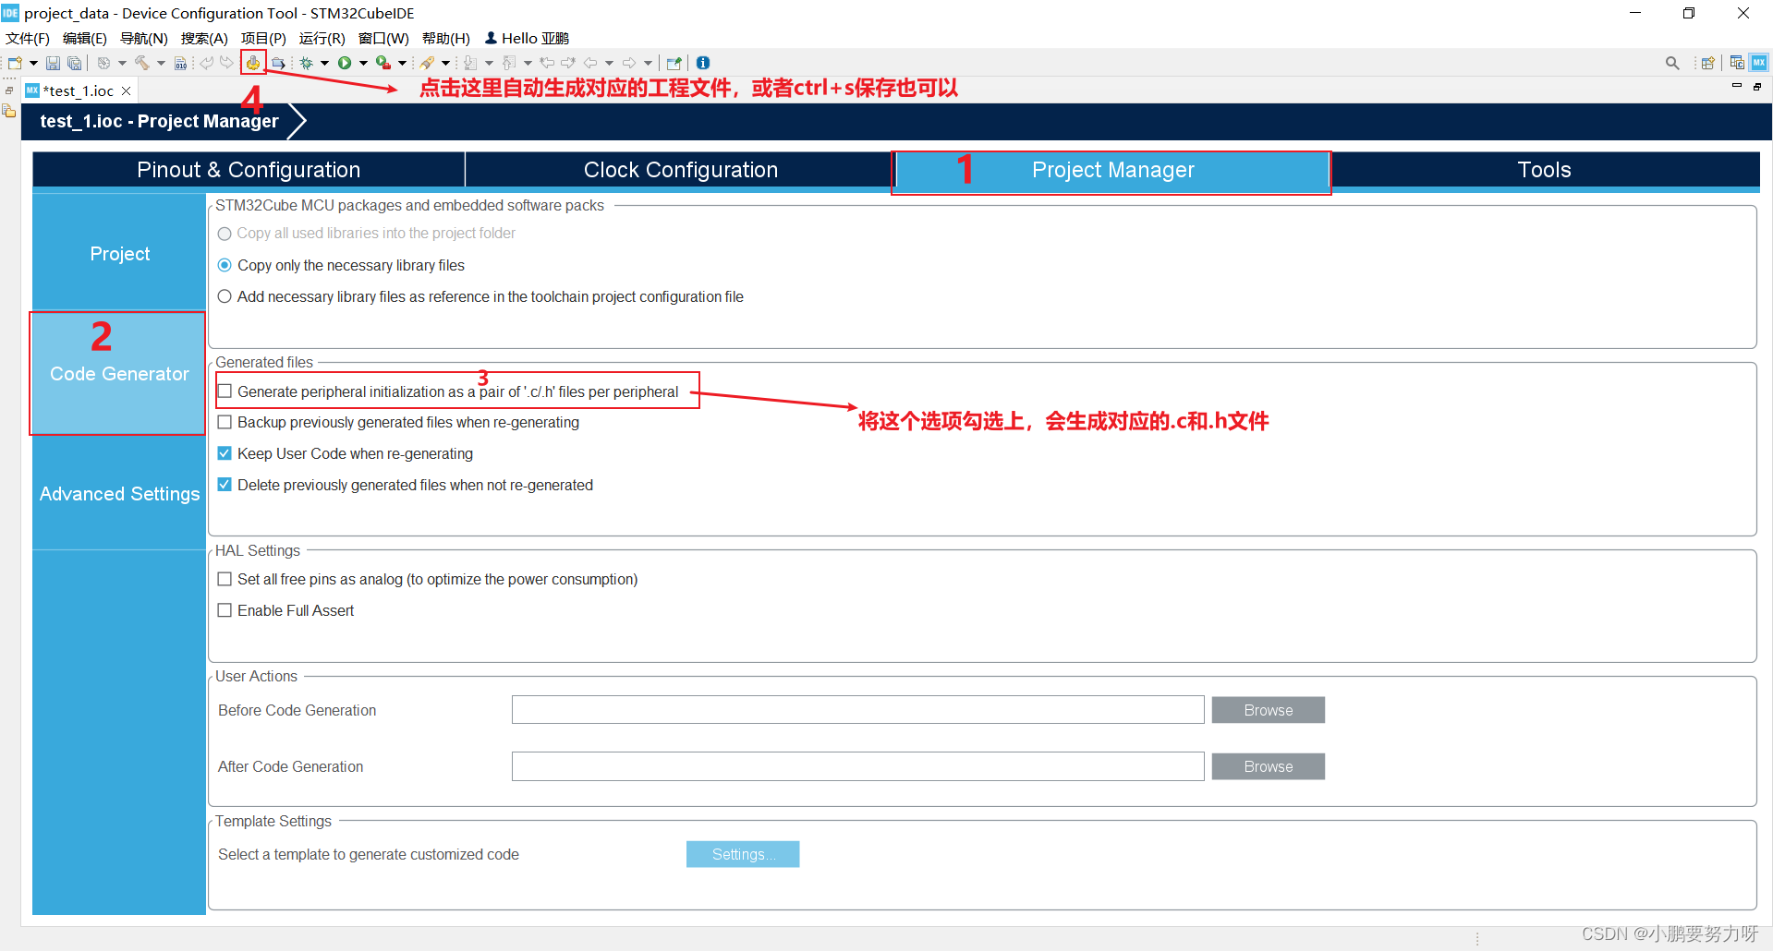Enable Generate peripheral initialization as pair checkbox

tap(225, 391)
